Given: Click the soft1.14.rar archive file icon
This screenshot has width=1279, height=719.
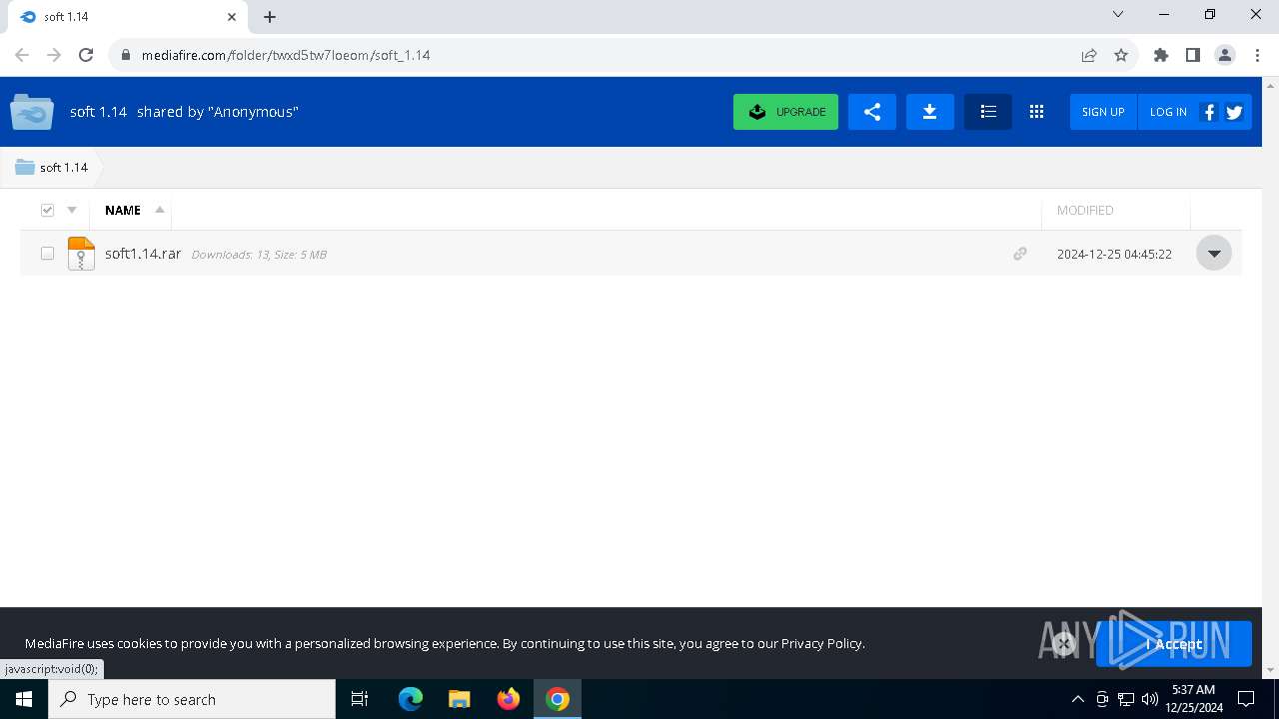Looking at the screenshot, I should (81, 254).
